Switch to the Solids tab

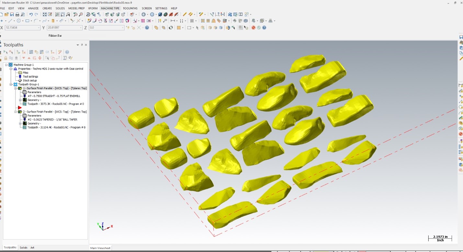23,247
